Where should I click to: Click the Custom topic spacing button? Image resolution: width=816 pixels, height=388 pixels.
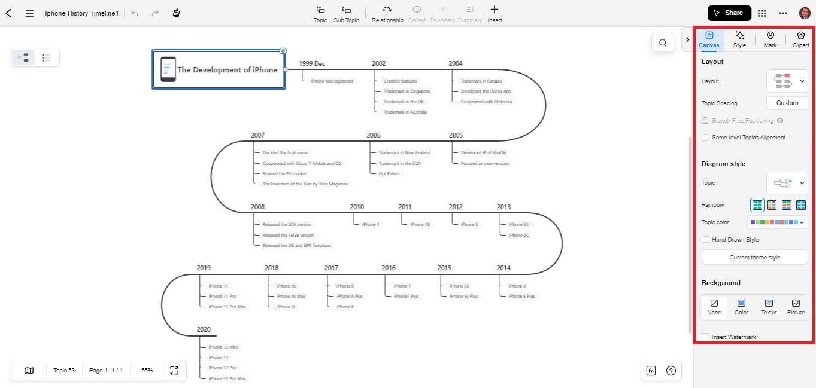787,103
